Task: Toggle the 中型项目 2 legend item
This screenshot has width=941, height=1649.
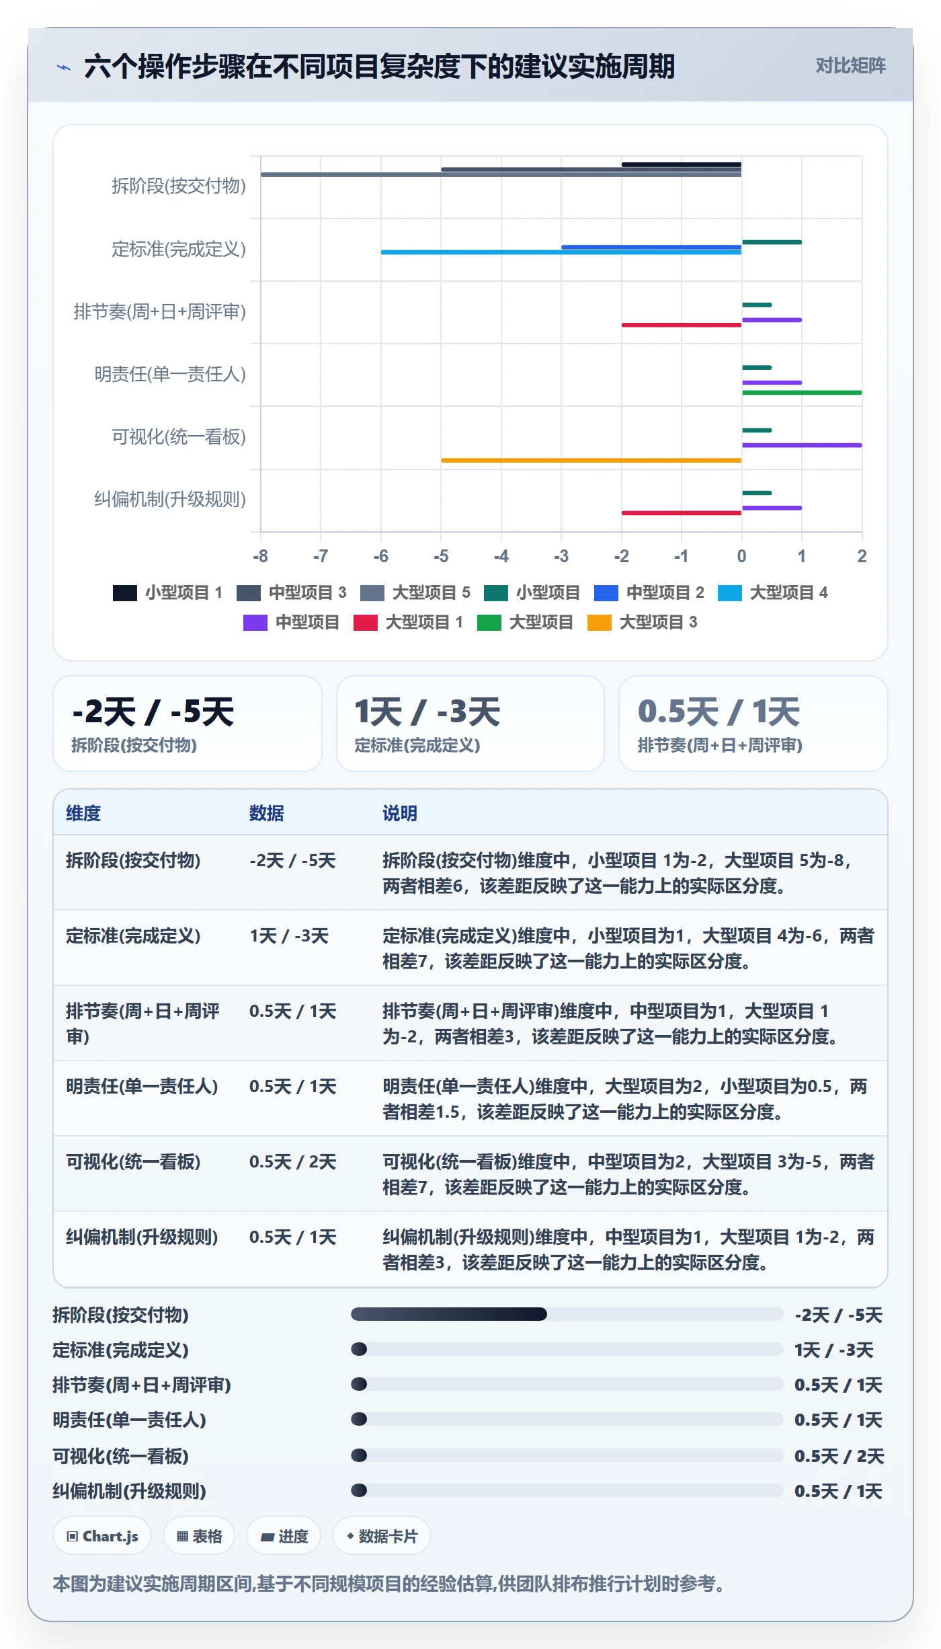Action: [x=649, y=592]
